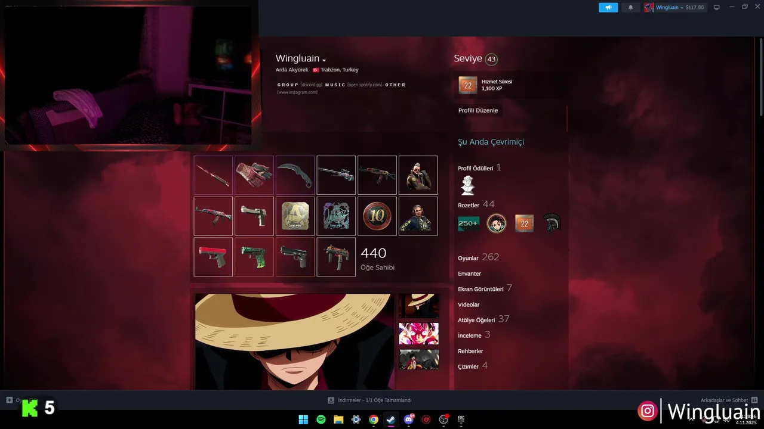764x429 pixels.
Task: Open Windows Start menu
Action: (x=303, y=419)
